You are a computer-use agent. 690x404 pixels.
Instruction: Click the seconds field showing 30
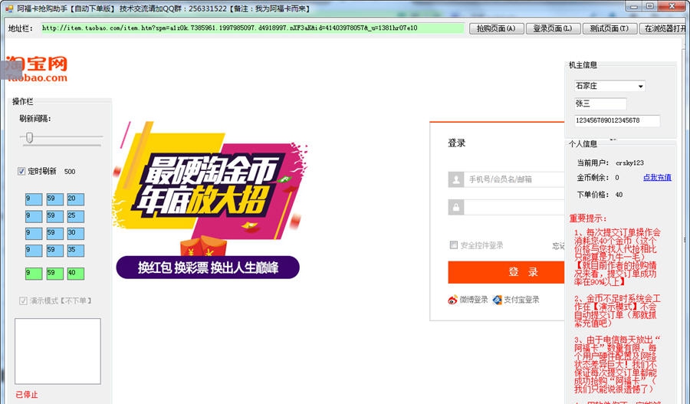[x=76, y=233]
